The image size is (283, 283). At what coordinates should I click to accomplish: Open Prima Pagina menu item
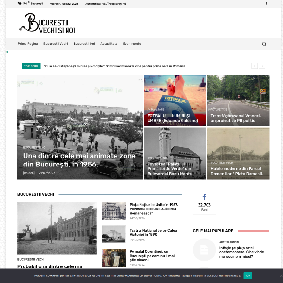click(x=28, y=44)
